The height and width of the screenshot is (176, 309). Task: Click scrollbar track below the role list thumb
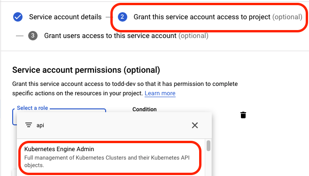[x=209, y=163]
